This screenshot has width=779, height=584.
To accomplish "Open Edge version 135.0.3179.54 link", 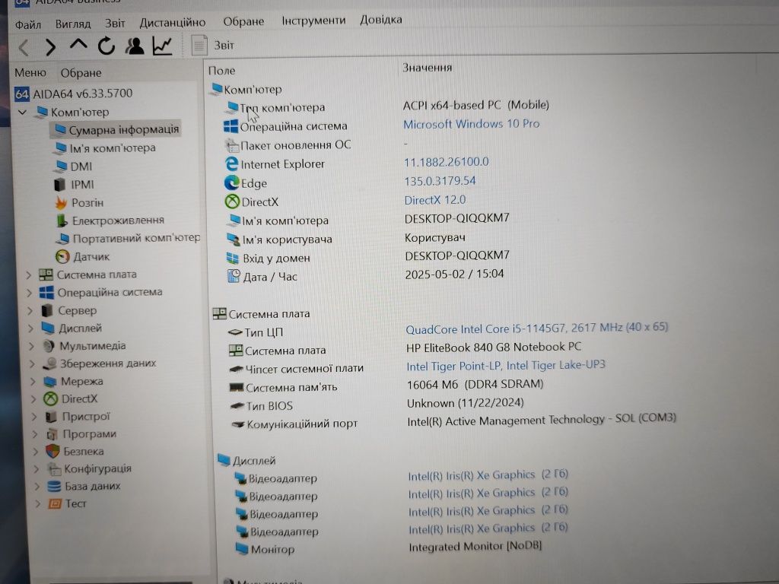I will (440, 181).
